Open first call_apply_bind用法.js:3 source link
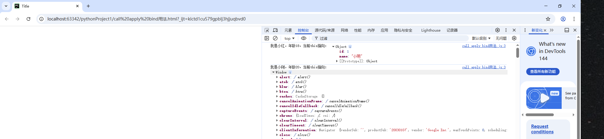Screen dimensions: 604x139 [484, 46]
